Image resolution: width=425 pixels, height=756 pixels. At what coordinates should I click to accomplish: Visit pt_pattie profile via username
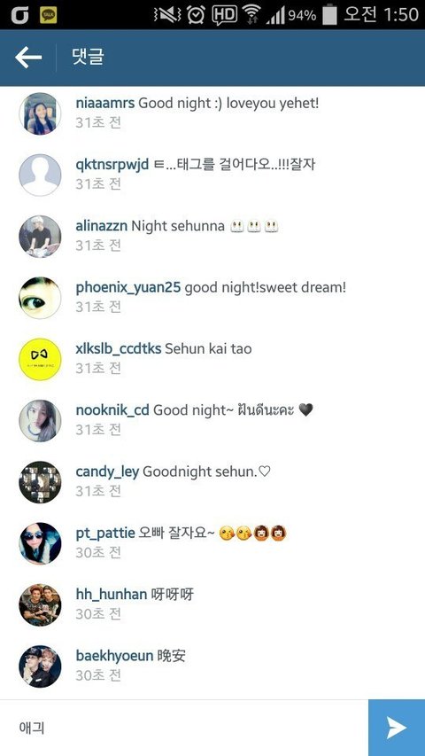click(105, 534)
